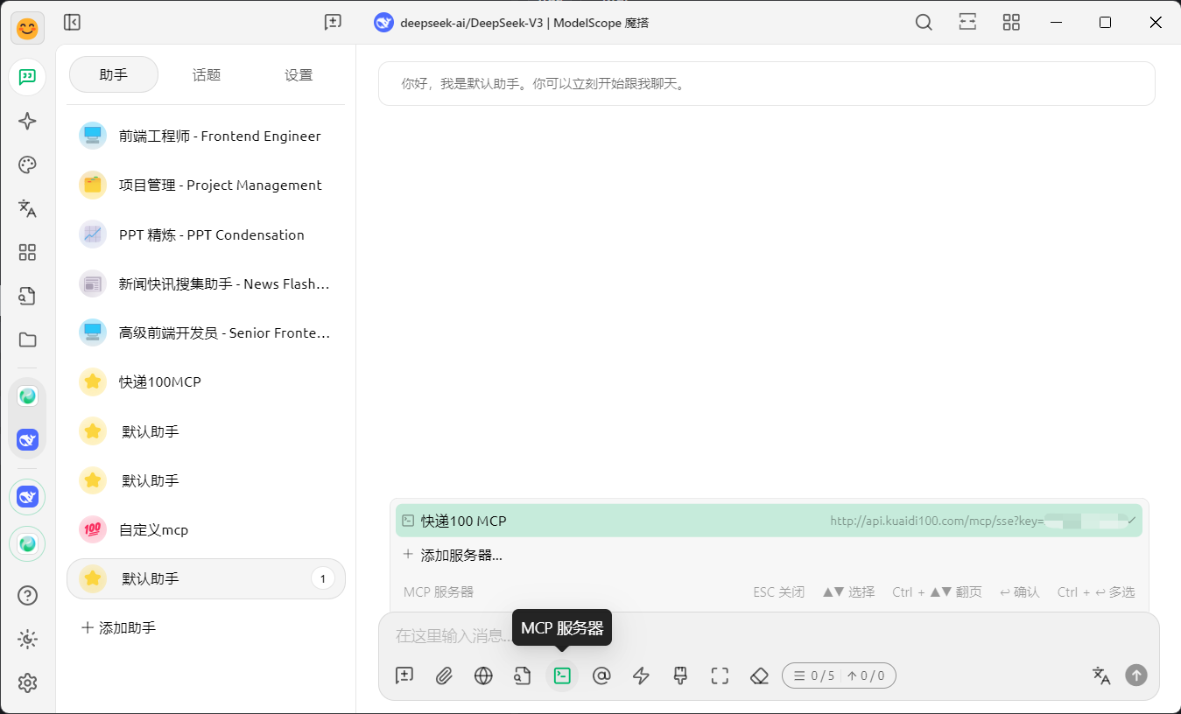Toggle the MCP 服务器 terminal icon

point(562,675)
